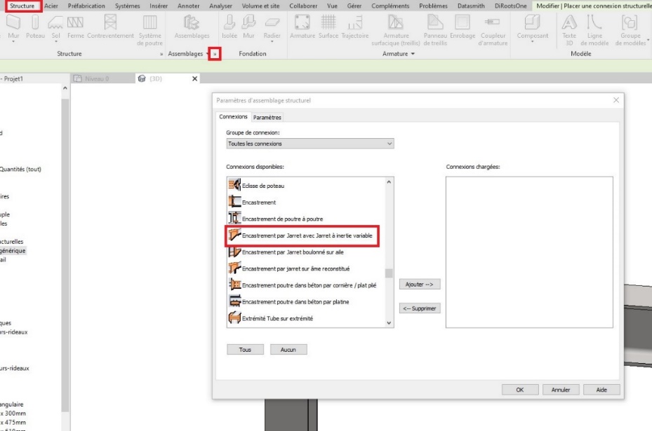Select the 'Quantités (tout)' browser item

(x=20, y=169)
